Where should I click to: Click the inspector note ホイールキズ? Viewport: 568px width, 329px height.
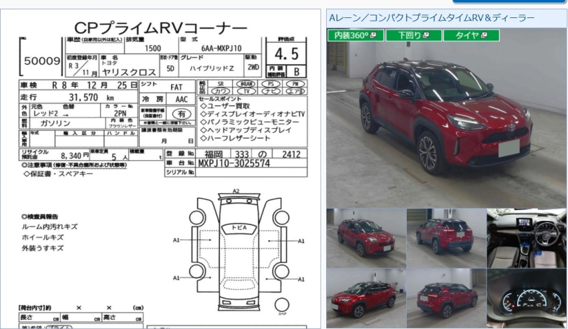43,238
